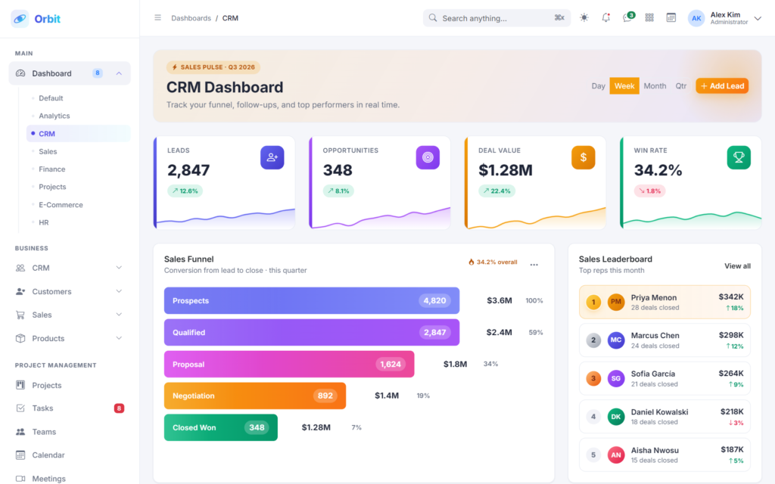Screen dimensions: 775x484
Task: Click the Negotiation funnel bar
Action: (255, 396)
